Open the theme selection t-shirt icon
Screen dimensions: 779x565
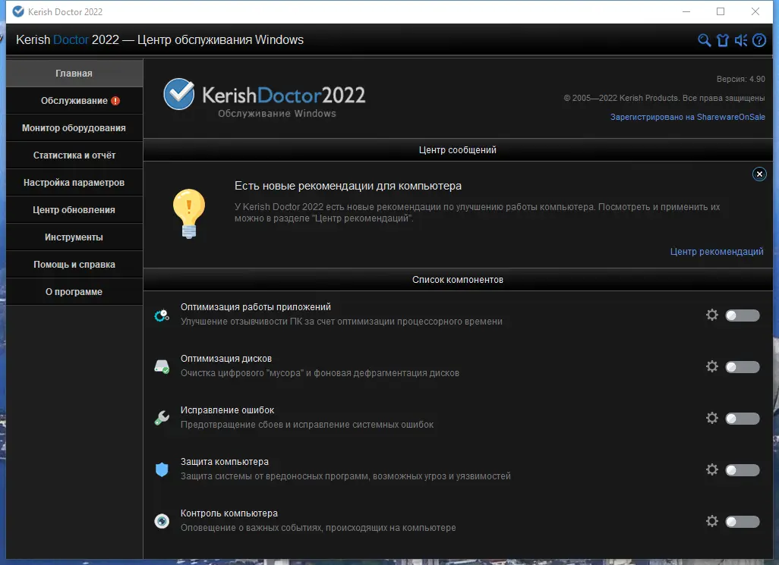click(723, 40)
